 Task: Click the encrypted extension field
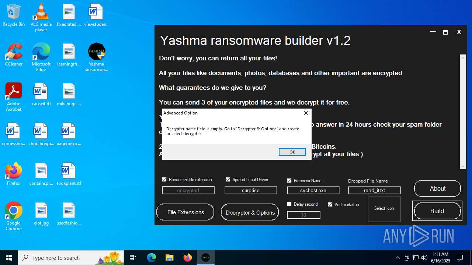[x=188, y=190]
